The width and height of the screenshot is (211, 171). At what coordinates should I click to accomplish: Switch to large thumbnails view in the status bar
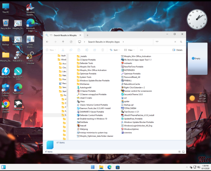184,152
